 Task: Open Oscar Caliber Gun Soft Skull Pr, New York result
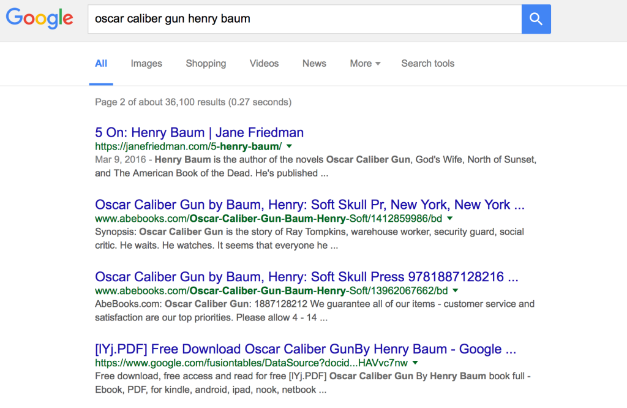pyautogui.click(x=309, y=205)
